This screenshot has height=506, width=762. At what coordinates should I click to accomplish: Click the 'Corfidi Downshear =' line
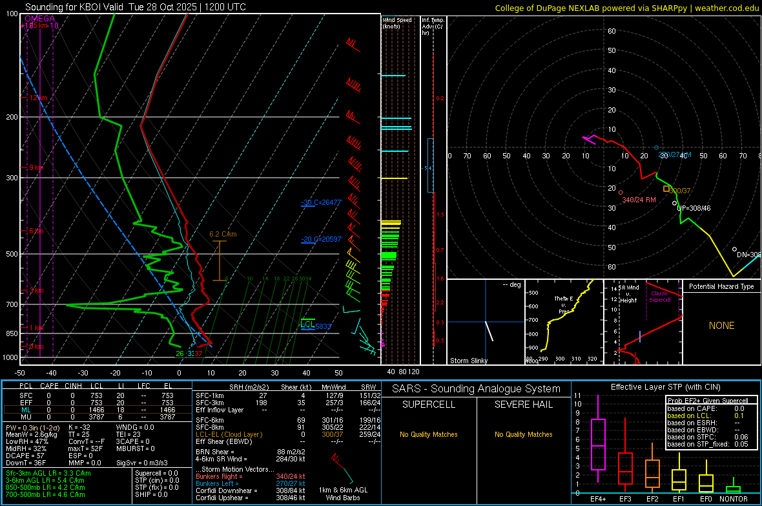tap(251, 490)
